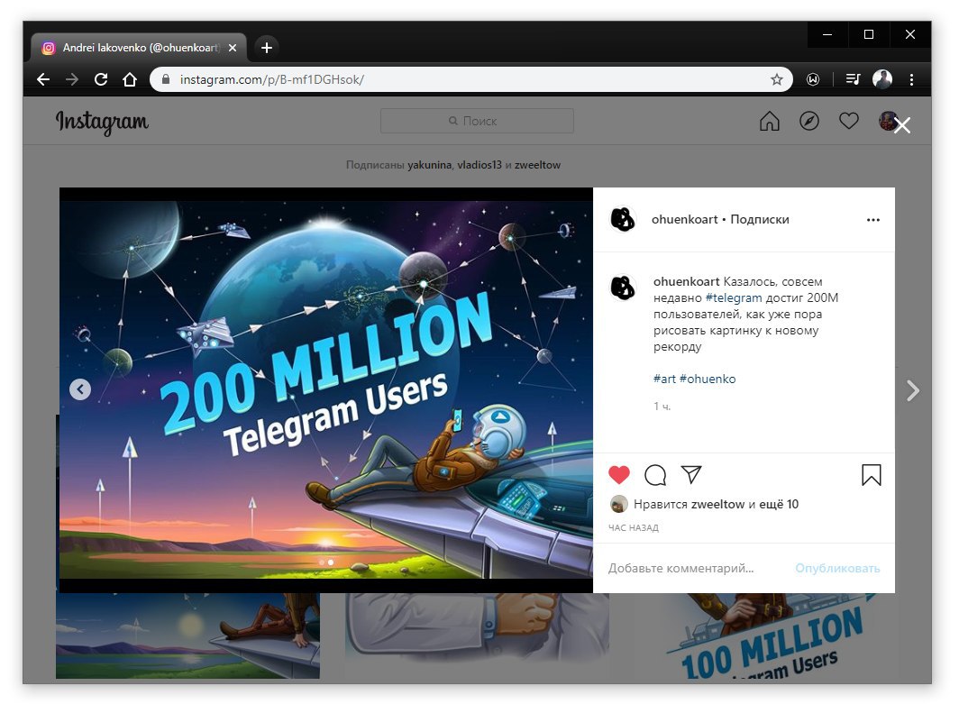The height and width of the screenshot is (704, 959).
Task: Share post with paper plane icon
Action: (x=691, y=475)
